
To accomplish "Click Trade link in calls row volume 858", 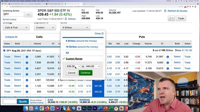I will click(x=7, y=91).
